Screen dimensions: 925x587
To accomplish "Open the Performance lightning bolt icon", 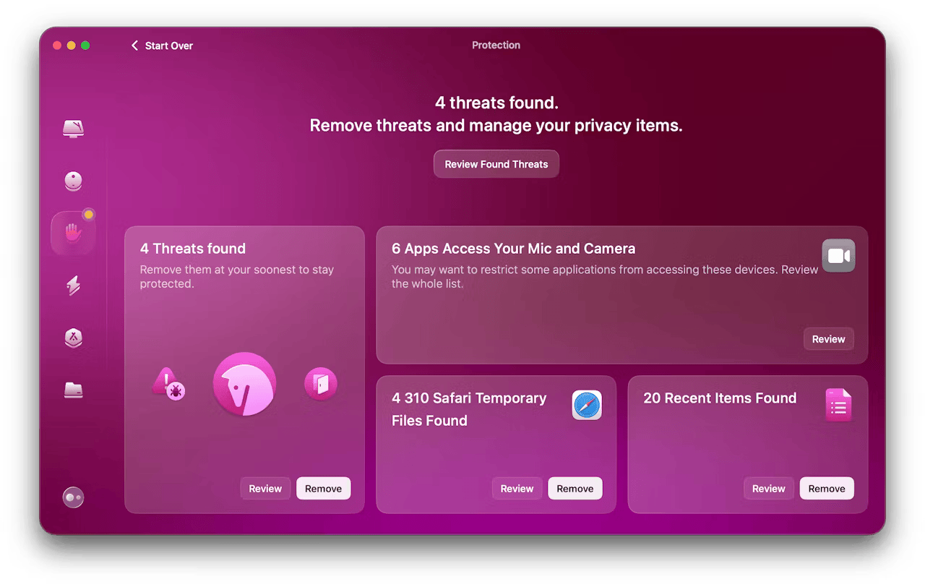I will (73, 286).
